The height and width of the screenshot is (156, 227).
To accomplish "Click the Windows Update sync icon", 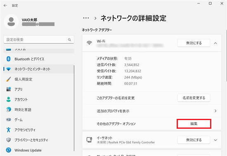I will (x=9, y=150).
